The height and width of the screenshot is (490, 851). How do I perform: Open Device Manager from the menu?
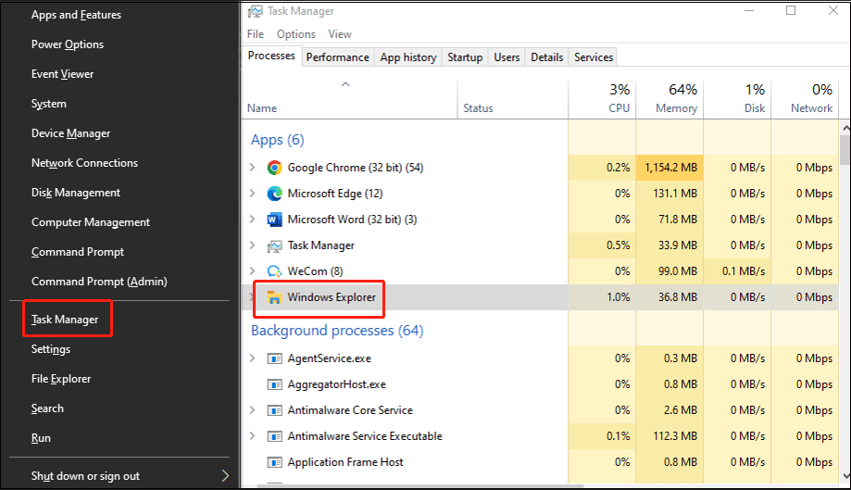[70, 133]
